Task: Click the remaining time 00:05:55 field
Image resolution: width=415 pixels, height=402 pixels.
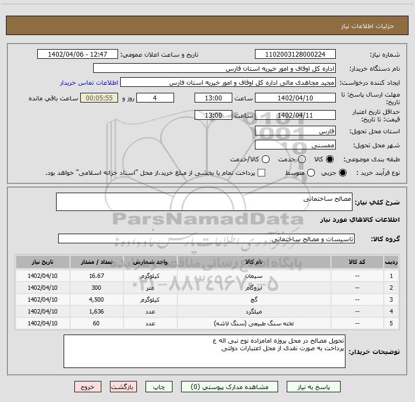Action: point(99,98)
